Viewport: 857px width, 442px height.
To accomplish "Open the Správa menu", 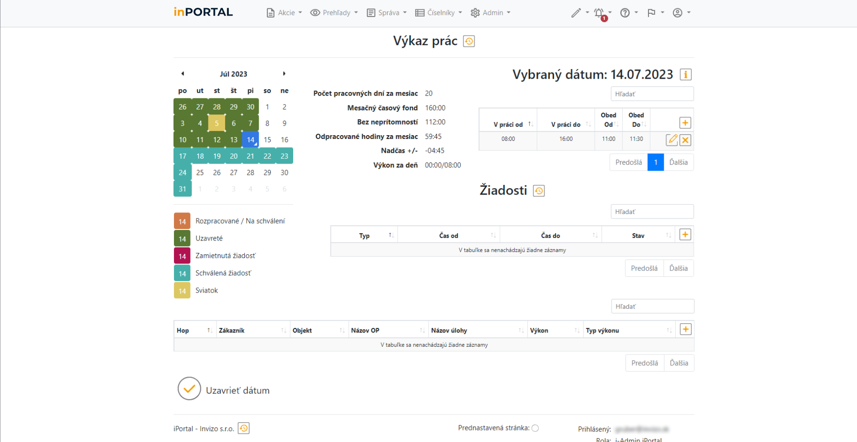I will [387, 13].
